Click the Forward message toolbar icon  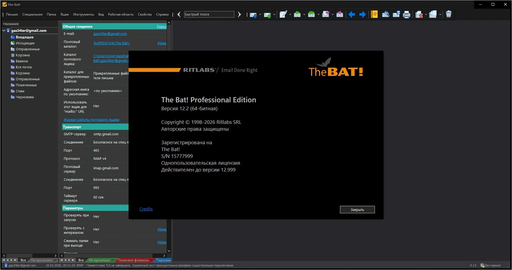click(326, 14)
